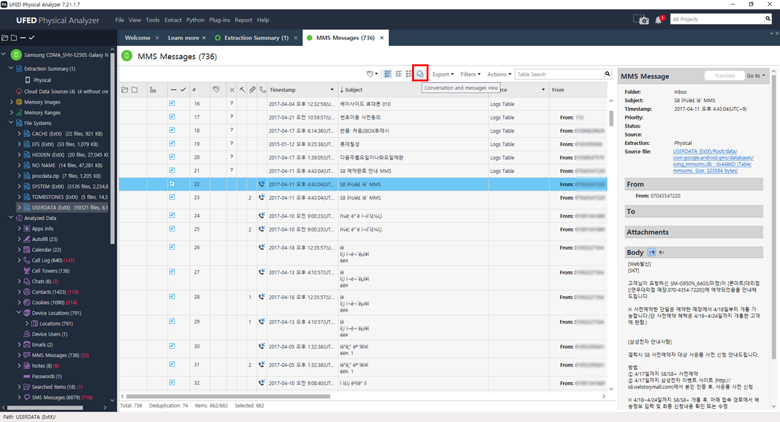Open the Export dropdown

[x=443, y=74]
